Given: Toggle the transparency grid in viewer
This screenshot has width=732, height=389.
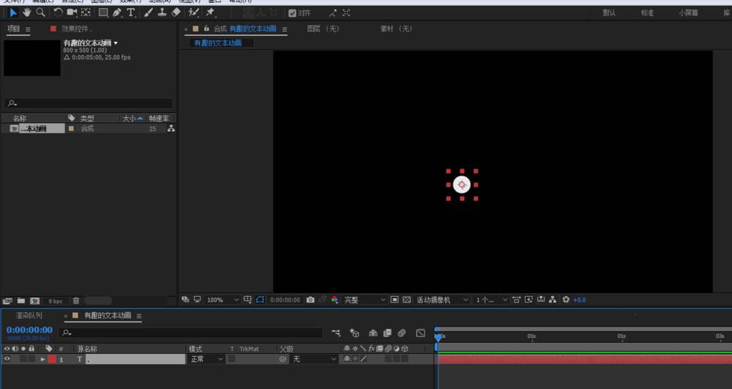Looking at the screenshot, I should [x=407, y=300].
